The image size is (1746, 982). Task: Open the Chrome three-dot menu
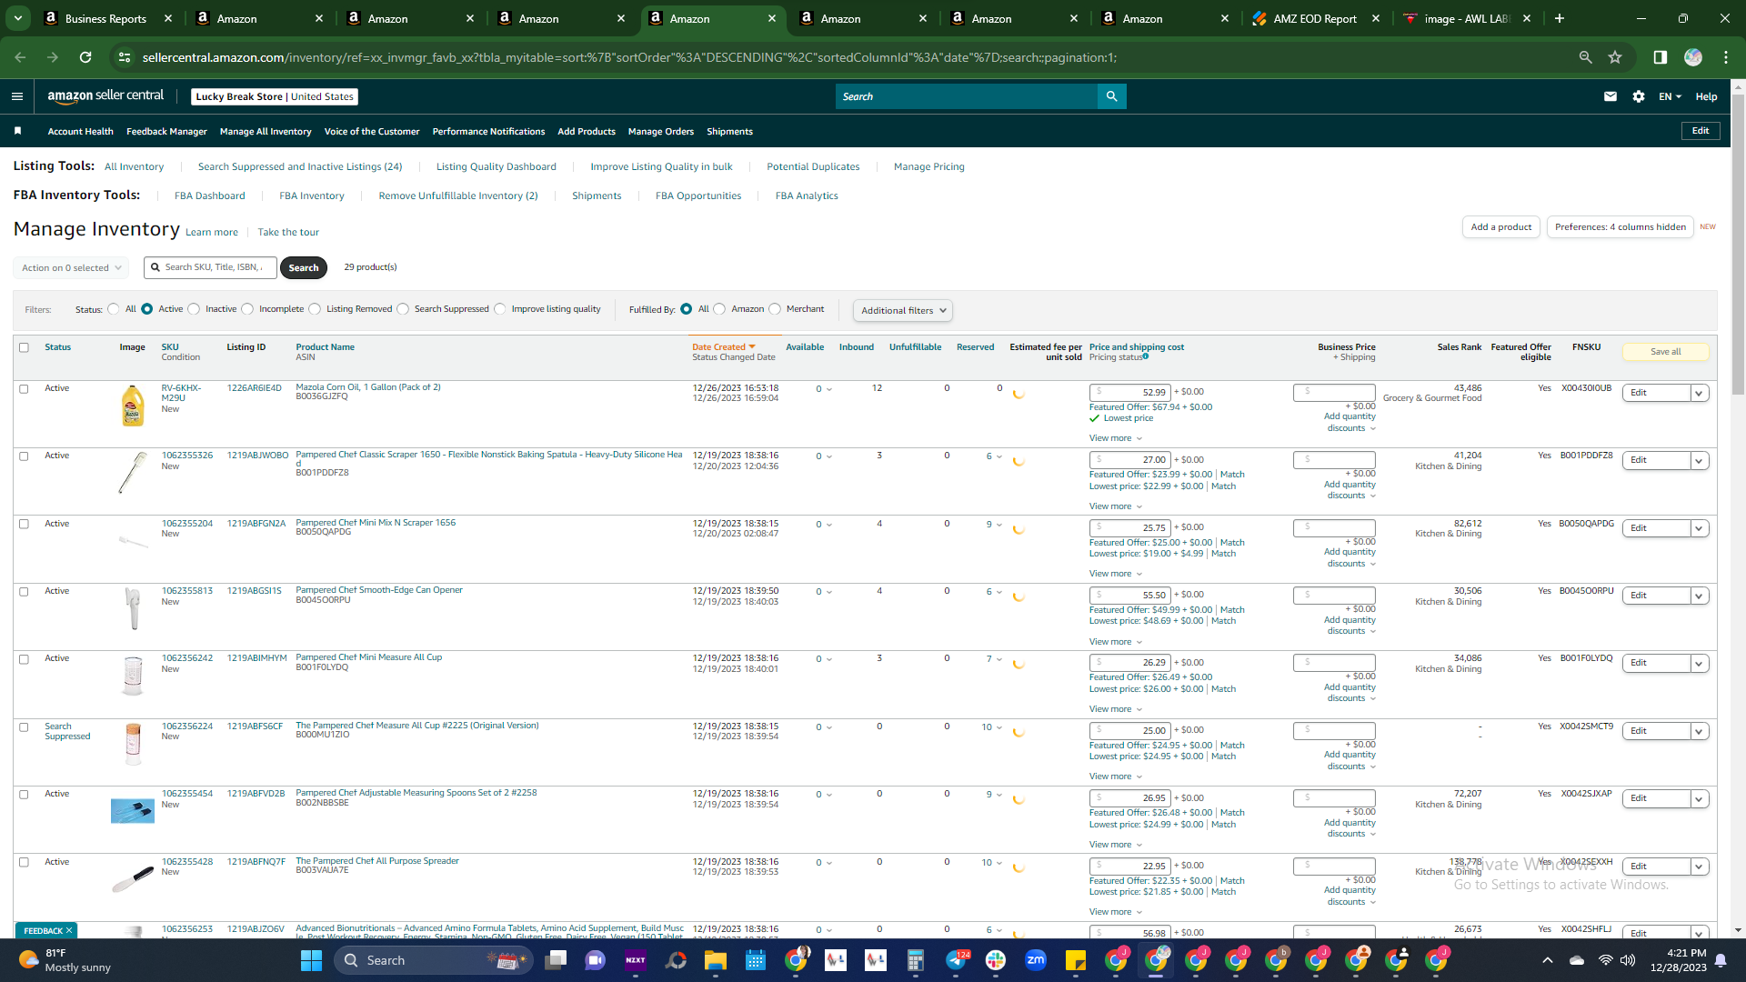pyautogui.click(x=1726, y=57)
